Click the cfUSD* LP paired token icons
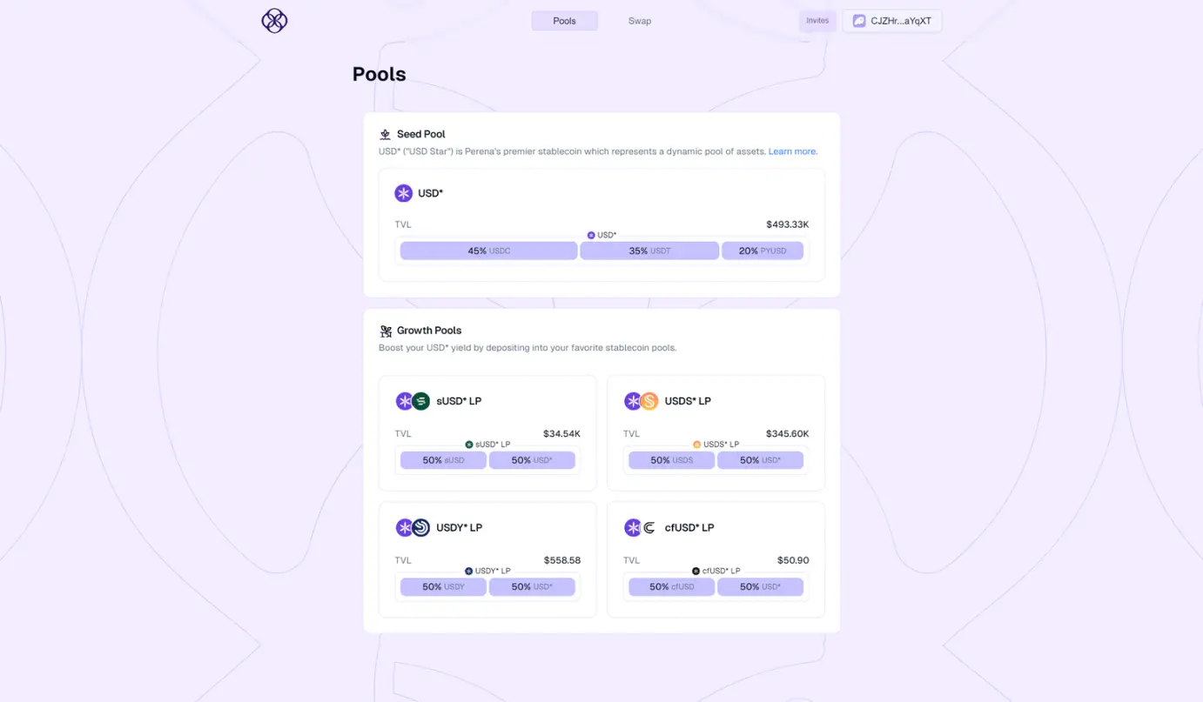1203x702 pixels. point(642,527)
